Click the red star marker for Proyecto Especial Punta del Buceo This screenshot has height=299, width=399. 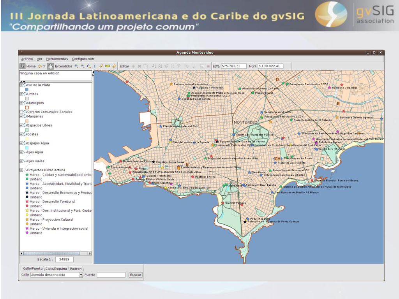pos(312,180)
